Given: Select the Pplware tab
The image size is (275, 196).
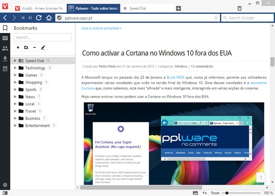Looking at the screenshot, I should coord(93,8).
